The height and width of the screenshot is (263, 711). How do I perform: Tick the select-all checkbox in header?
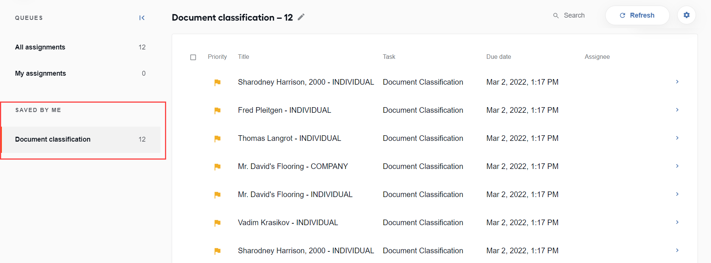tap(193, 57)
